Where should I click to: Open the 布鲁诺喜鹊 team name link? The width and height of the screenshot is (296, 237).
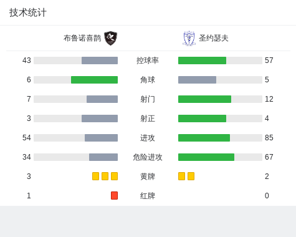82,38
